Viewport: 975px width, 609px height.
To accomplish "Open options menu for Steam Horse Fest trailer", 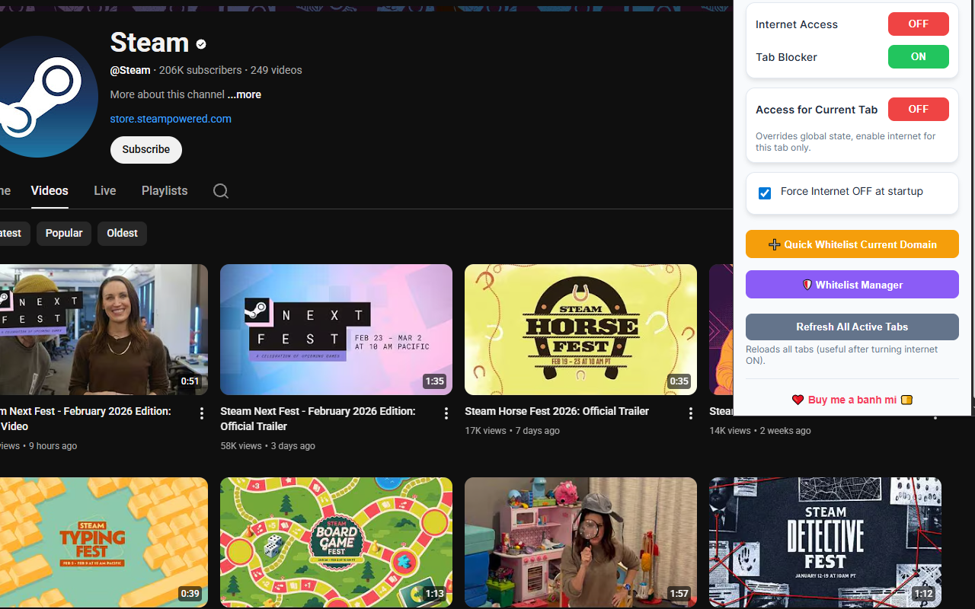I will point(691,413).
